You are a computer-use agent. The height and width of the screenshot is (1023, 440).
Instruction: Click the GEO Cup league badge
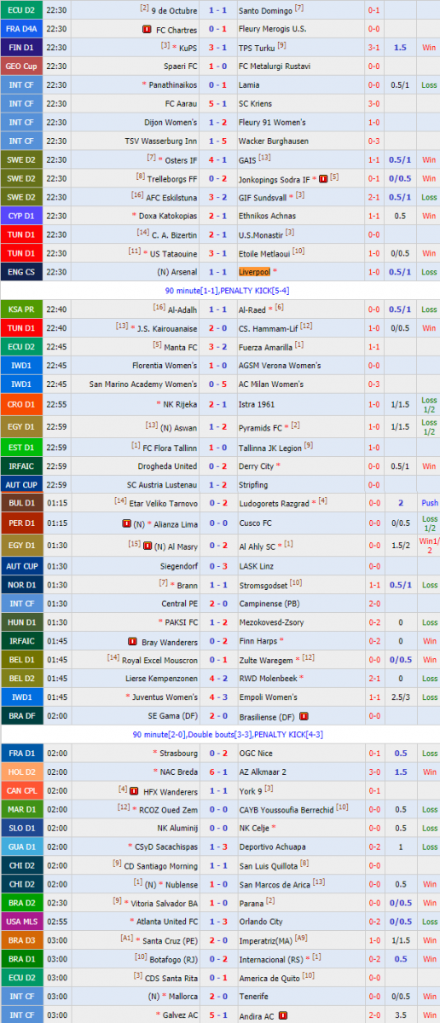(x=21, y=66)
